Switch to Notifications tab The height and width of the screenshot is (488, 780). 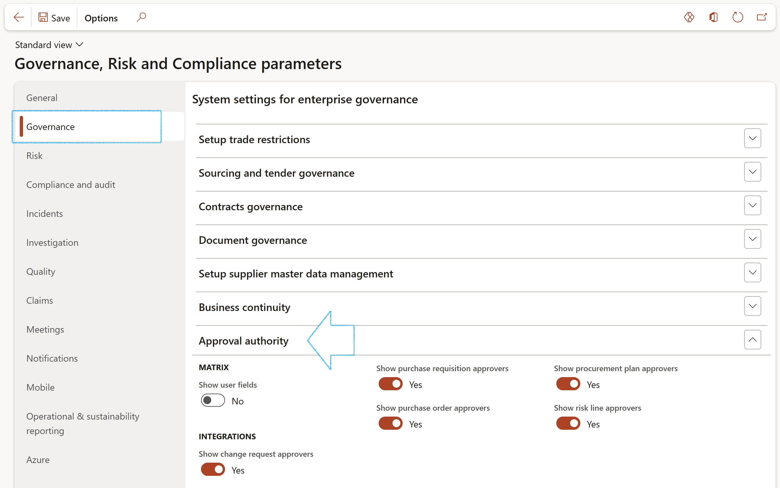point(52,358)
